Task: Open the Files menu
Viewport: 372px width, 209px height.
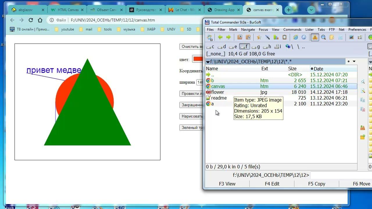Action: (210, 30)
